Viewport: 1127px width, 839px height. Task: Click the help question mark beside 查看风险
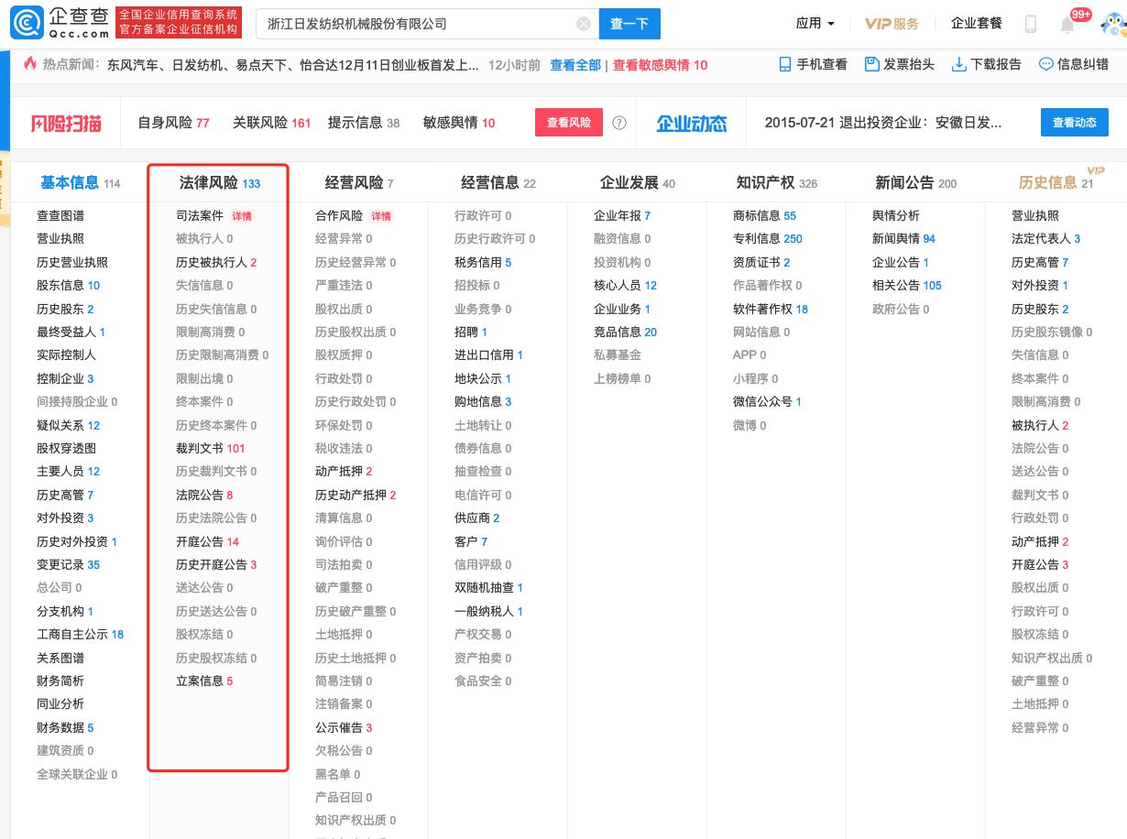point(620,122)
